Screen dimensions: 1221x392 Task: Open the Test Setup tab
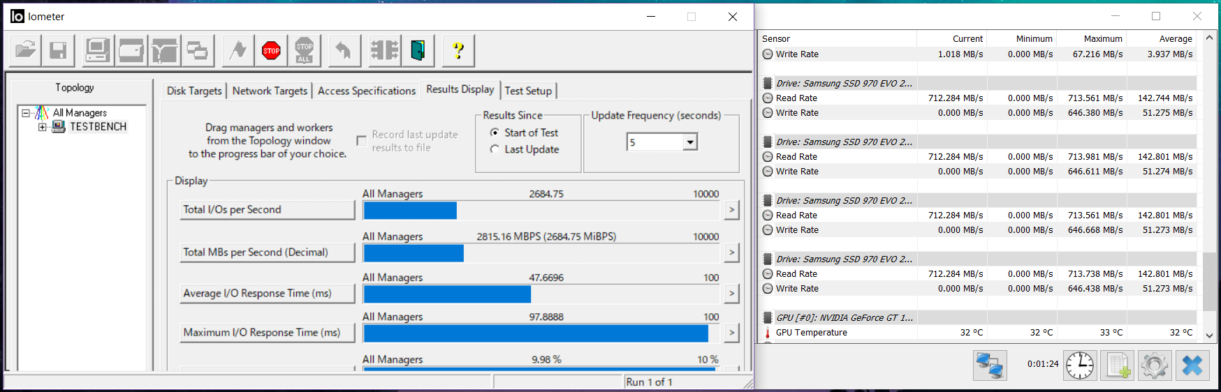528,91
